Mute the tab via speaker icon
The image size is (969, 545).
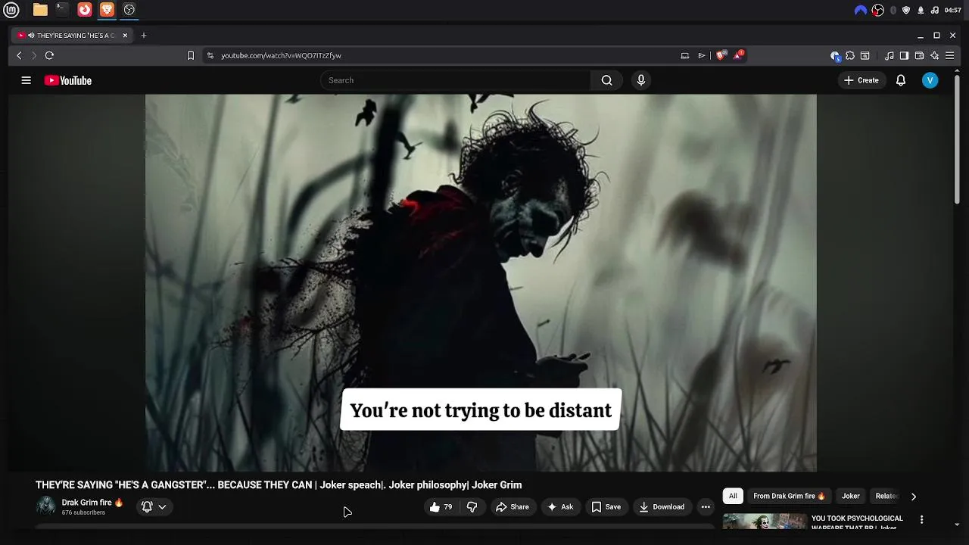pos(31,36)
